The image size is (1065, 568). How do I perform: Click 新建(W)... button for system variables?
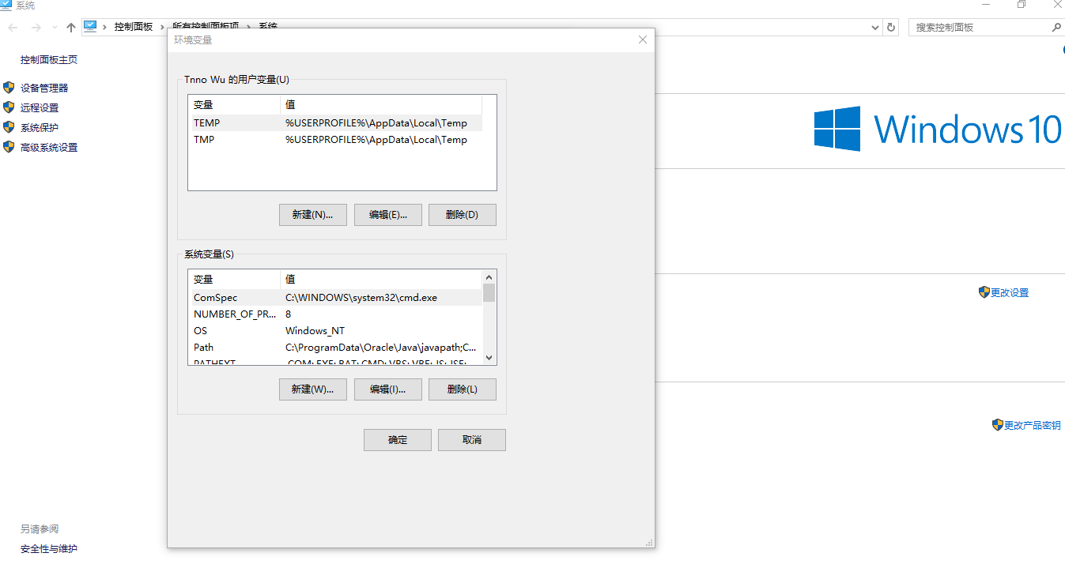pos(313,389)
